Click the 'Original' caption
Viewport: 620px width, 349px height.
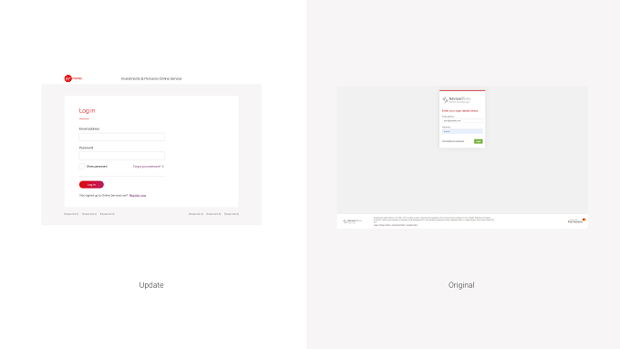pos(461,285)
